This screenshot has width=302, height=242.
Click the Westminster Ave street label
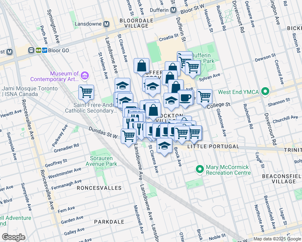65,173
